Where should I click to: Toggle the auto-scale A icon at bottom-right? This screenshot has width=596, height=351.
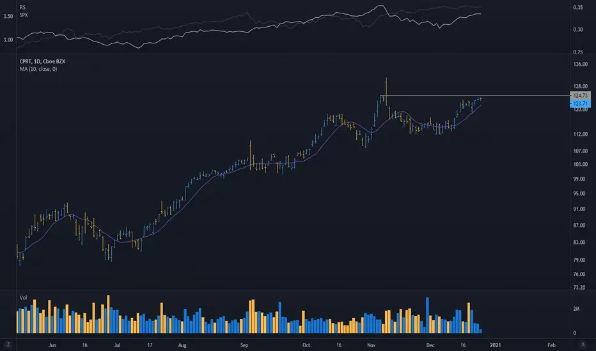tap(583, 345)
